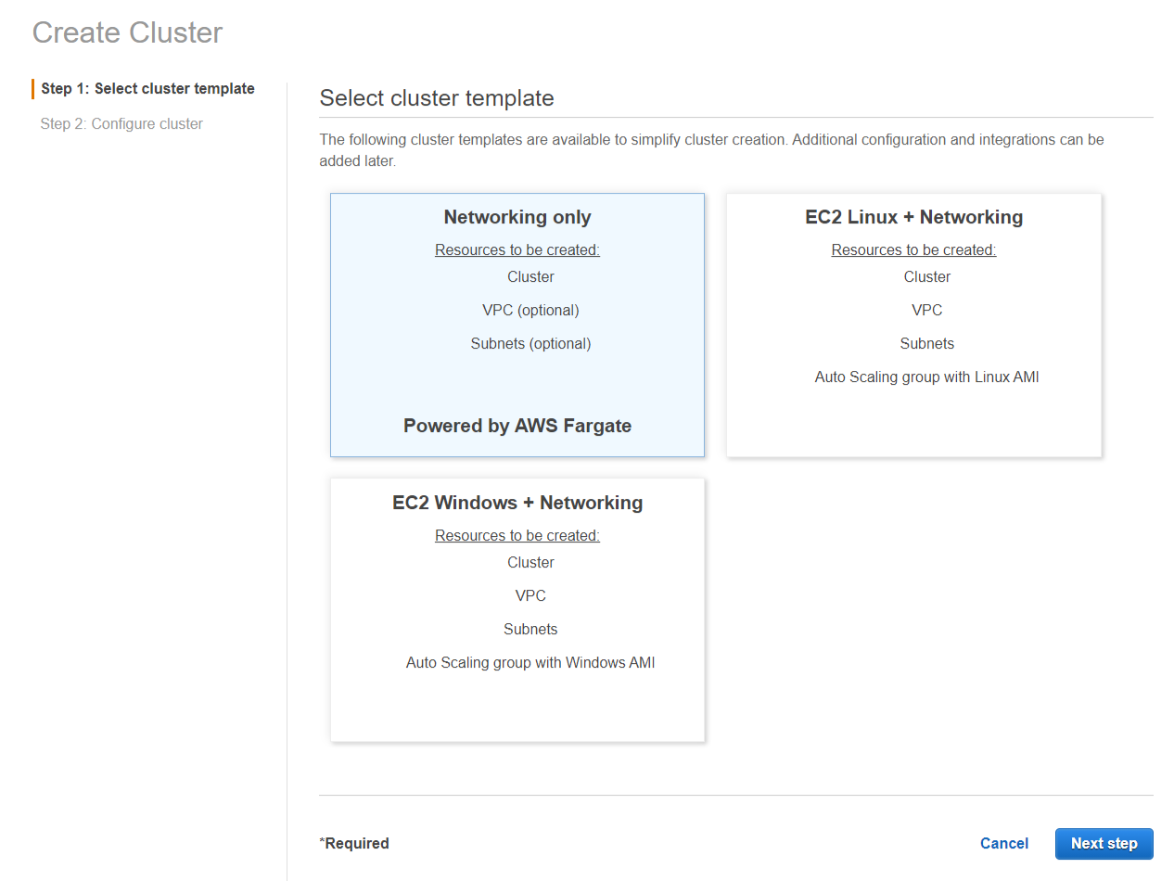Cancel cluster creation

[1004, 844]
